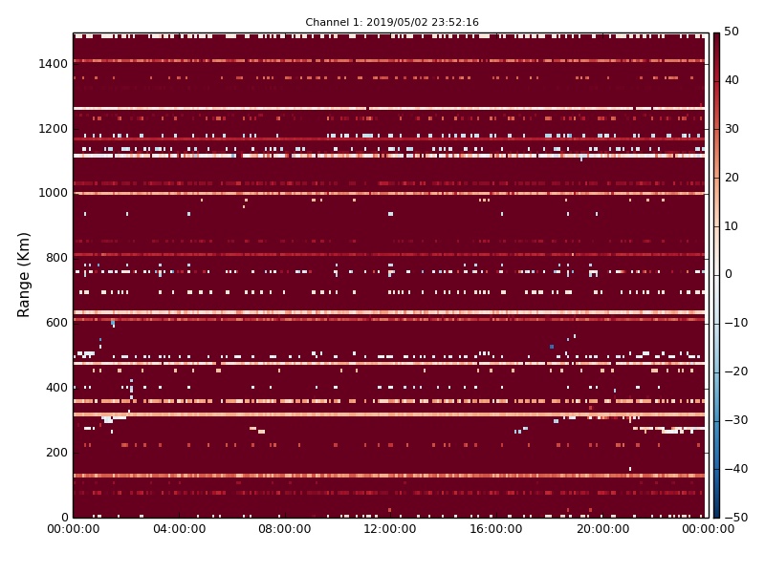Click the colorbar tick label −40

click(735, 469)
